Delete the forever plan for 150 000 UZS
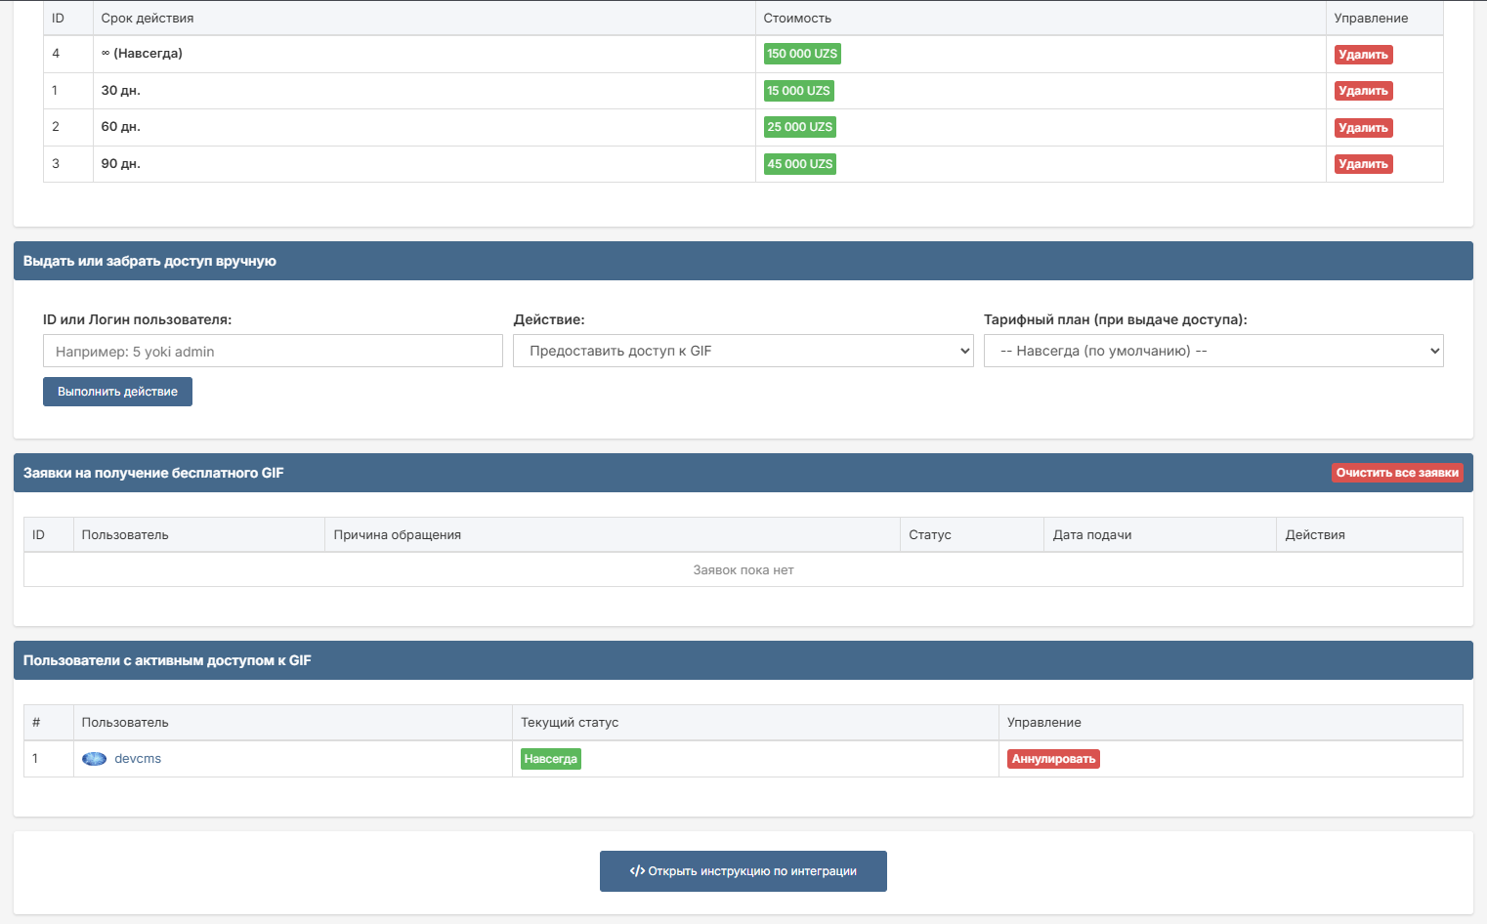This screenshot has width=1487, height=924. click(x=1363, y=55)
